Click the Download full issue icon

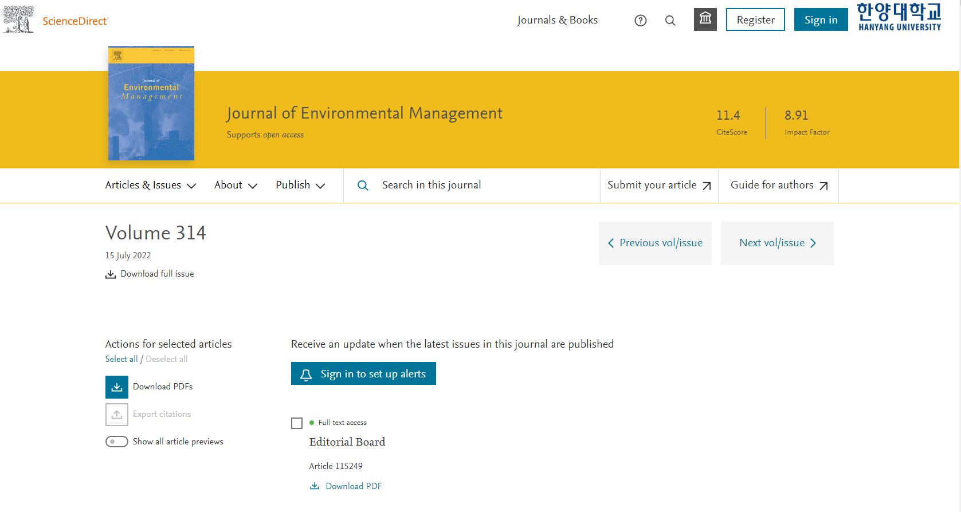coord(111,274)
